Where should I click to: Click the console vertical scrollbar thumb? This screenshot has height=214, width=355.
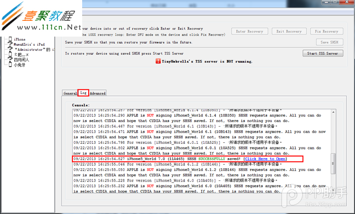point(333,164)
